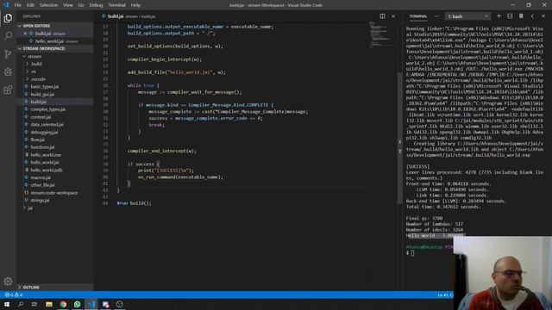
Task: Split the editor right
Action: 382,16
